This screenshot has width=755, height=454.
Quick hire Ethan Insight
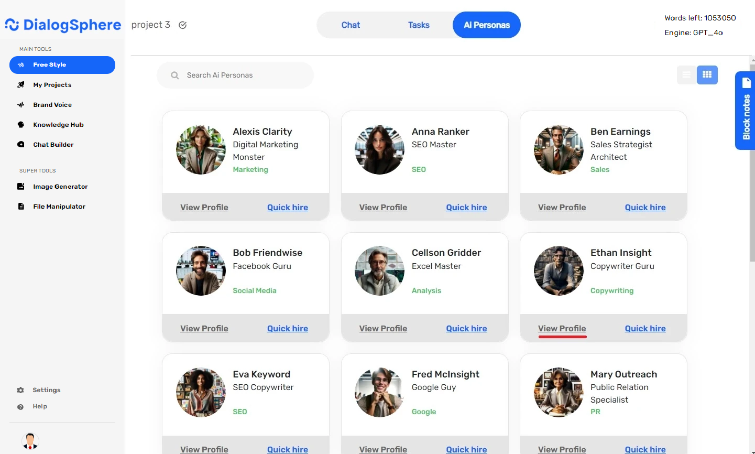tap(645, 328)
